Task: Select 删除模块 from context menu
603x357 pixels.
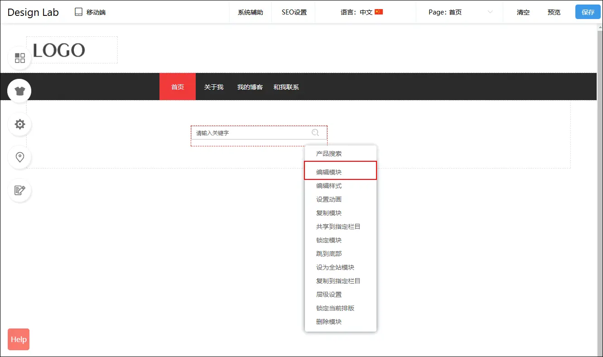Action: [329, 322]
